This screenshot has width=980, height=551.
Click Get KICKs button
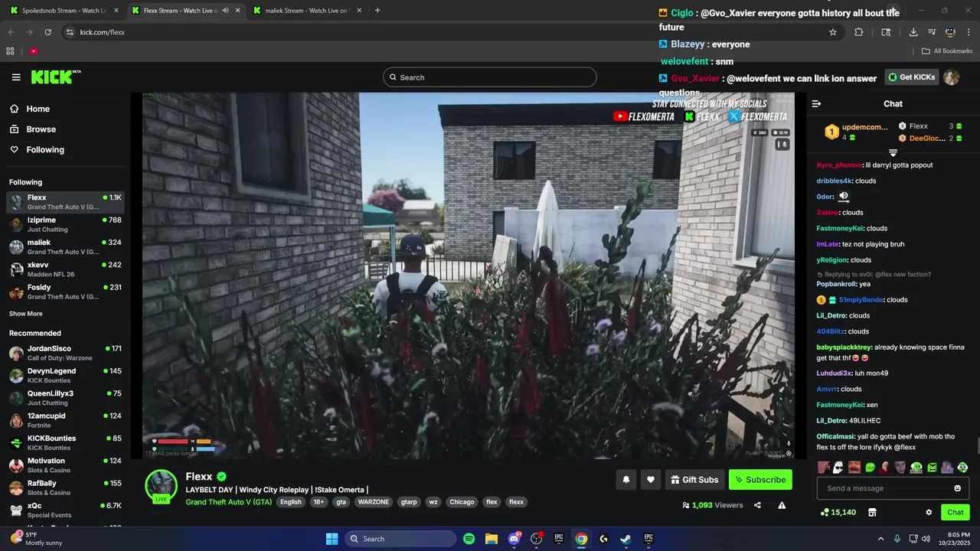click(x=913, y=77)
